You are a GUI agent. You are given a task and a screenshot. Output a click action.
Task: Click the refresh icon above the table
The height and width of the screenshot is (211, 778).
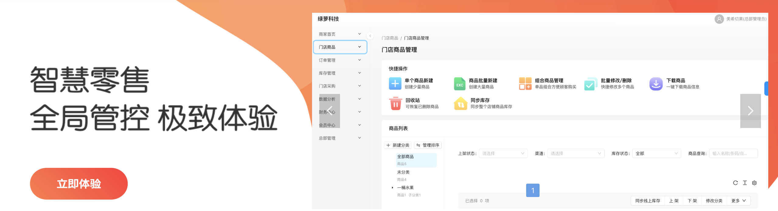click(x=735, y=183)
